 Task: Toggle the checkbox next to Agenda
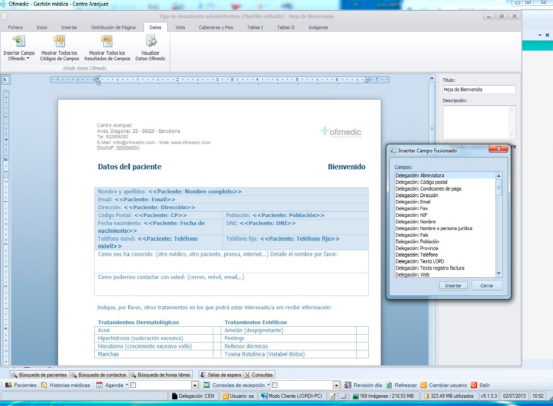click(133, 385)
